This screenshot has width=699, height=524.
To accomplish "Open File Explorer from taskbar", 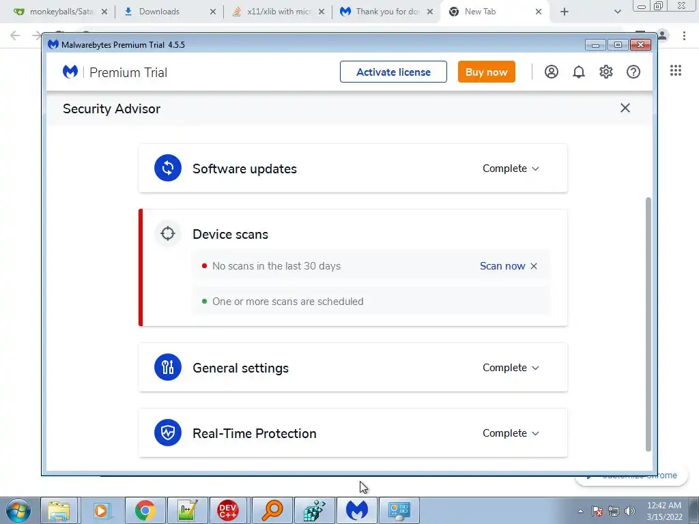I will click(59, 510).
